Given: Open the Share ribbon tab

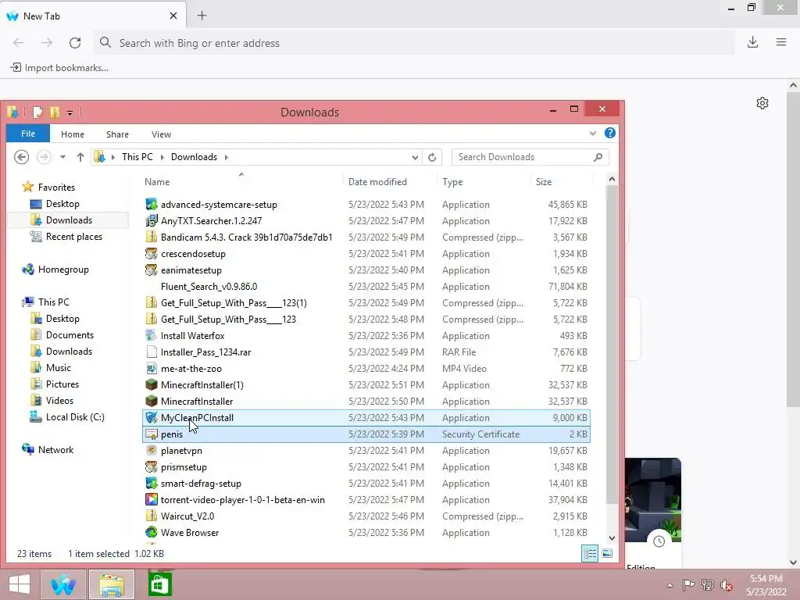Looking at the screenshot, I should pyautogui.click(x=117, y=134).
